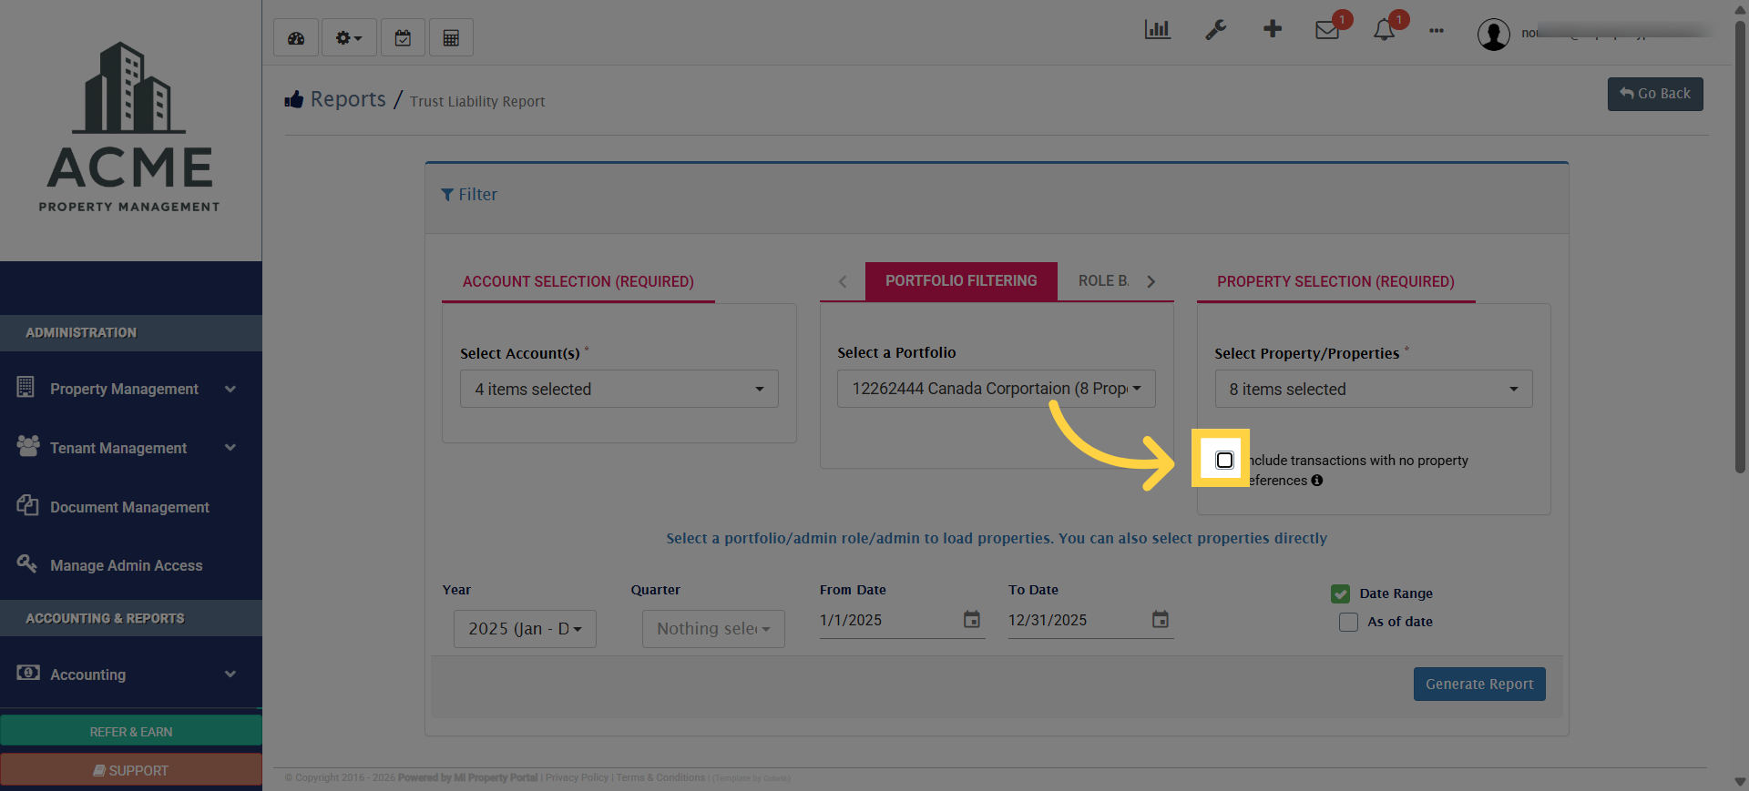The image size is (1749, 791).
Task: Select the Account Selection (Required) tab
Action: [x=578, y=282]
